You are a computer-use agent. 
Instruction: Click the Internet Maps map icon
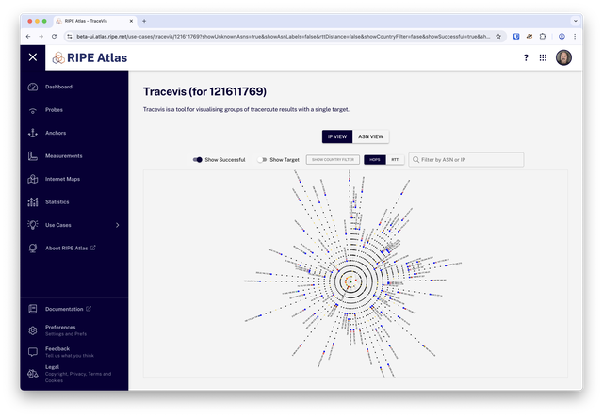(x=33, y=179)
